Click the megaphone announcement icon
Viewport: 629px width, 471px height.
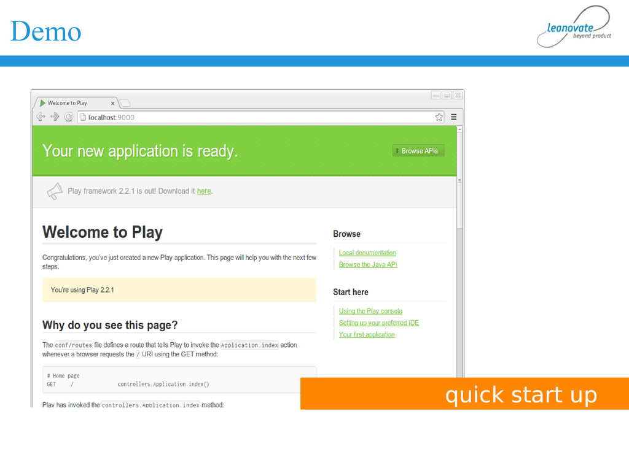click(55, 191)
